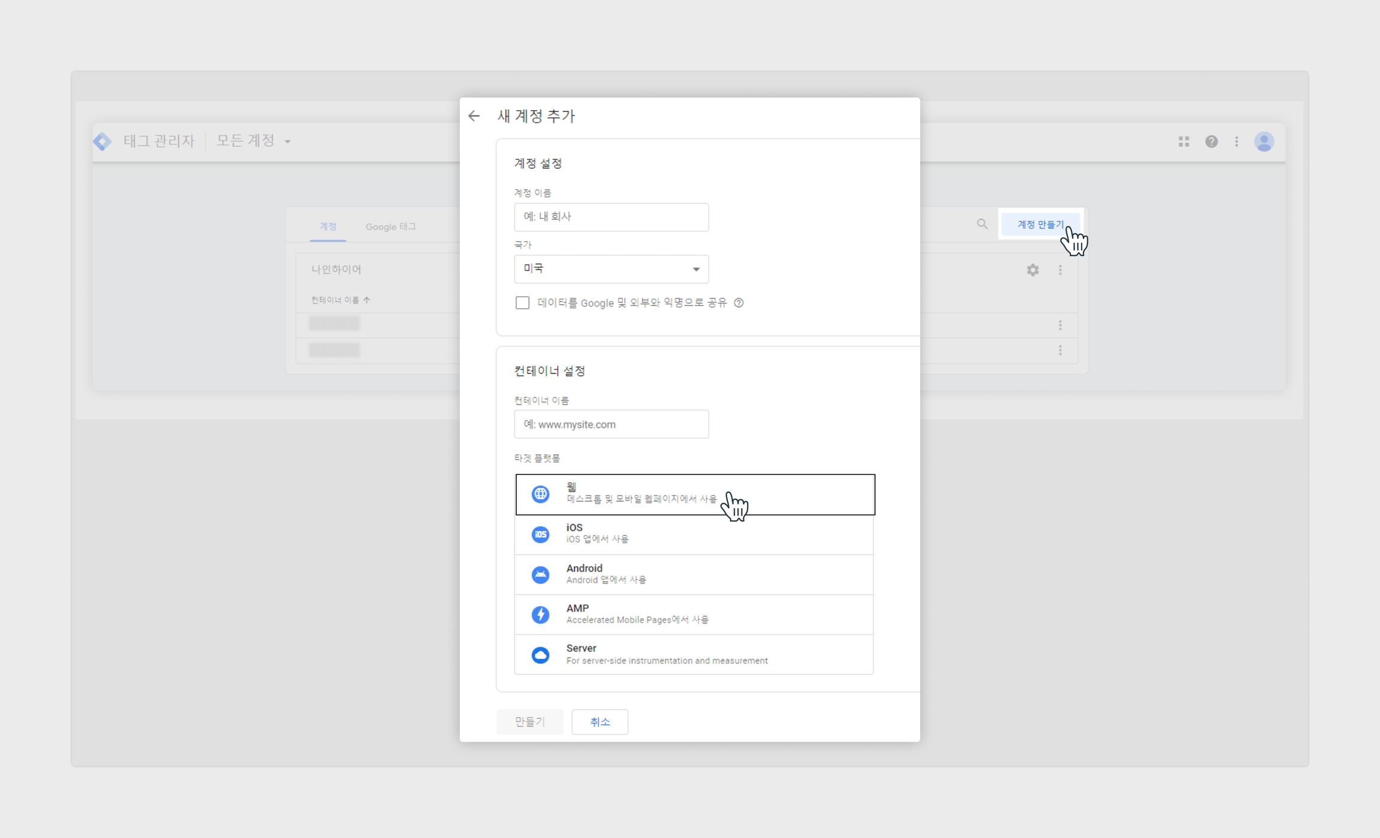Image resolution: width=1380 pixels, height=838 pixels.
Task: Open the 나인하이어 account settings gear
Action: pos(1033,270)
